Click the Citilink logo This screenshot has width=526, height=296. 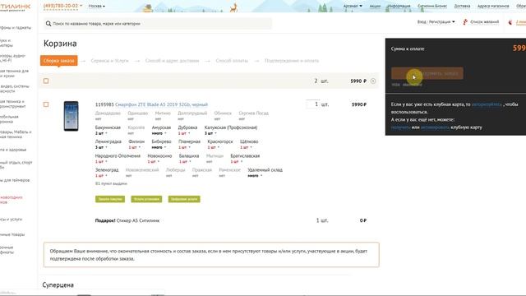pyautogui.click(x=15, y=7)
